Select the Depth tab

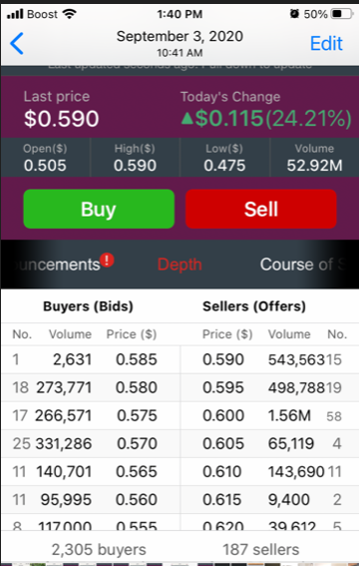[179, 265]
